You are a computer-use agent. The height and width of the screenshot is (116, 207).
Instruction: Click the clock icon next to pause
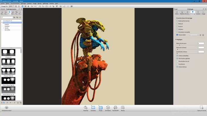click(x=19, y=6)
